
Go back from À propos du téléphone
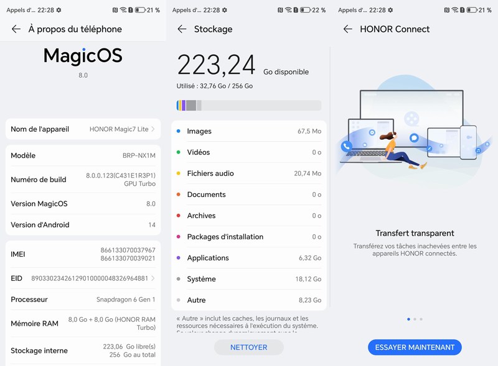tap(16, 29)
